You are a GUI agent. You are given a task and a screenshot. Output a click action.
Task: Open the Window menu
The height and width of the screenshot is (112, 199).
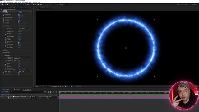(35, 2)
